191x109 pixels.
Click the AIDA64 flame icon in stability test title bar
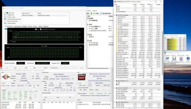(x=4, y=8)
